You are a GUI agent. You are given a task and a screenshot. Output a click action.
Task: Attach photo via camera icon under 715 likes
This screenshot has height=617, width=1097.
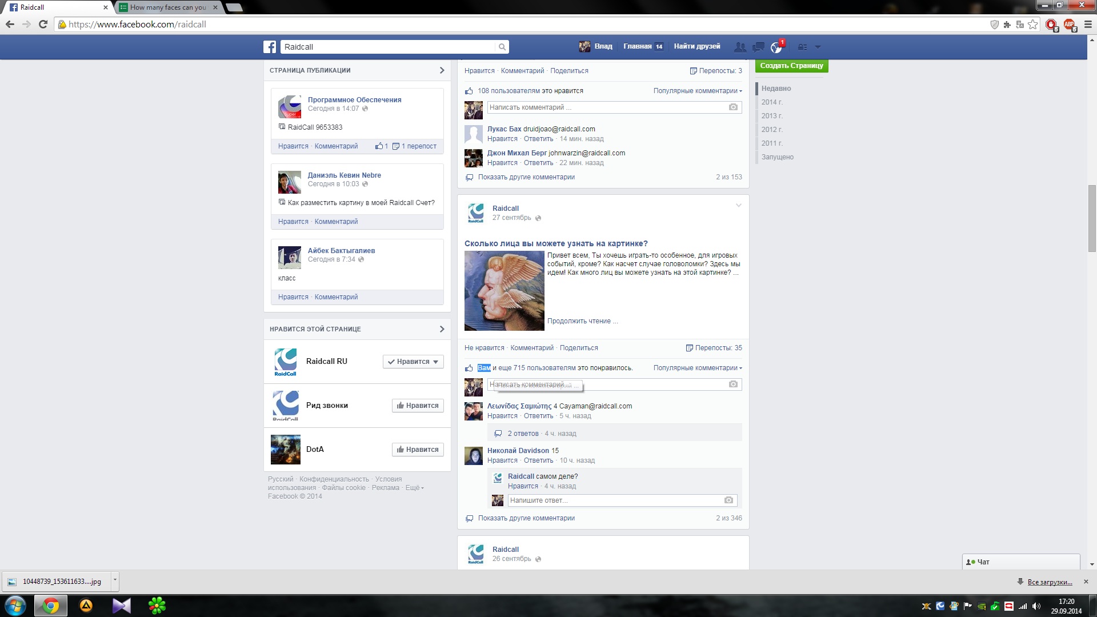point(733,384)
